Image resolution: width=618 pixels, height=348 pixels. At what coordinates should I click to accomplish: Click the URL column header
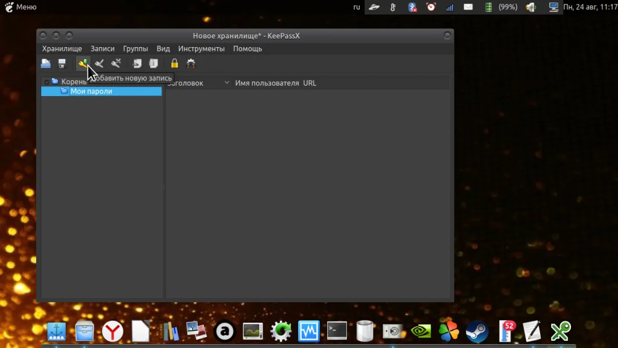point(310,83)
